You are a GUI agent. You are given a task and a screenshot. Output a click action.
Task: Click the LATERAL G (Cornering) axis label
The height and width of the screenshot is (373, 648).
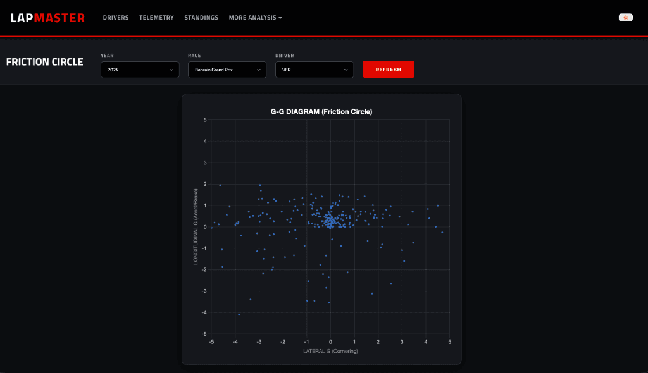pos(330,350)
